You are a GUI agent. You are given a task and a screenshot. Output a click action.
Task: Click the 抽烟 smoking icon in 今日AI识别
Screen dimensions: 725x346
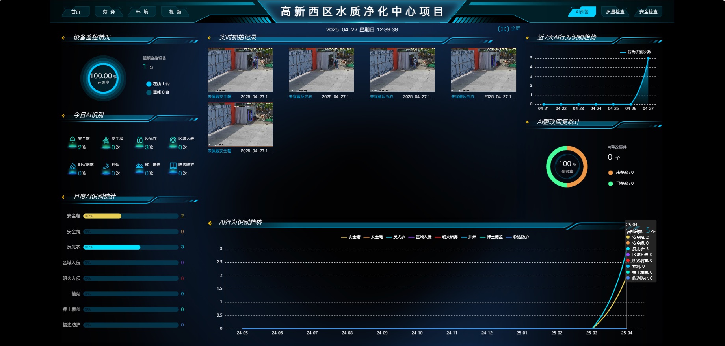(x=106, y=166)
